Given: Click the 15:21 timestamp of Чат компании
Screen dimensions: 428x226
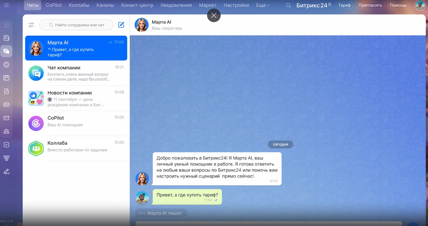Looking at the screenshot, I should tap(119, 67).
